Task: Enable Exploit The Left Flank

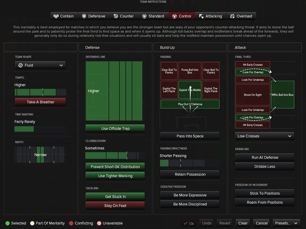Action: [x=169, y=90]
